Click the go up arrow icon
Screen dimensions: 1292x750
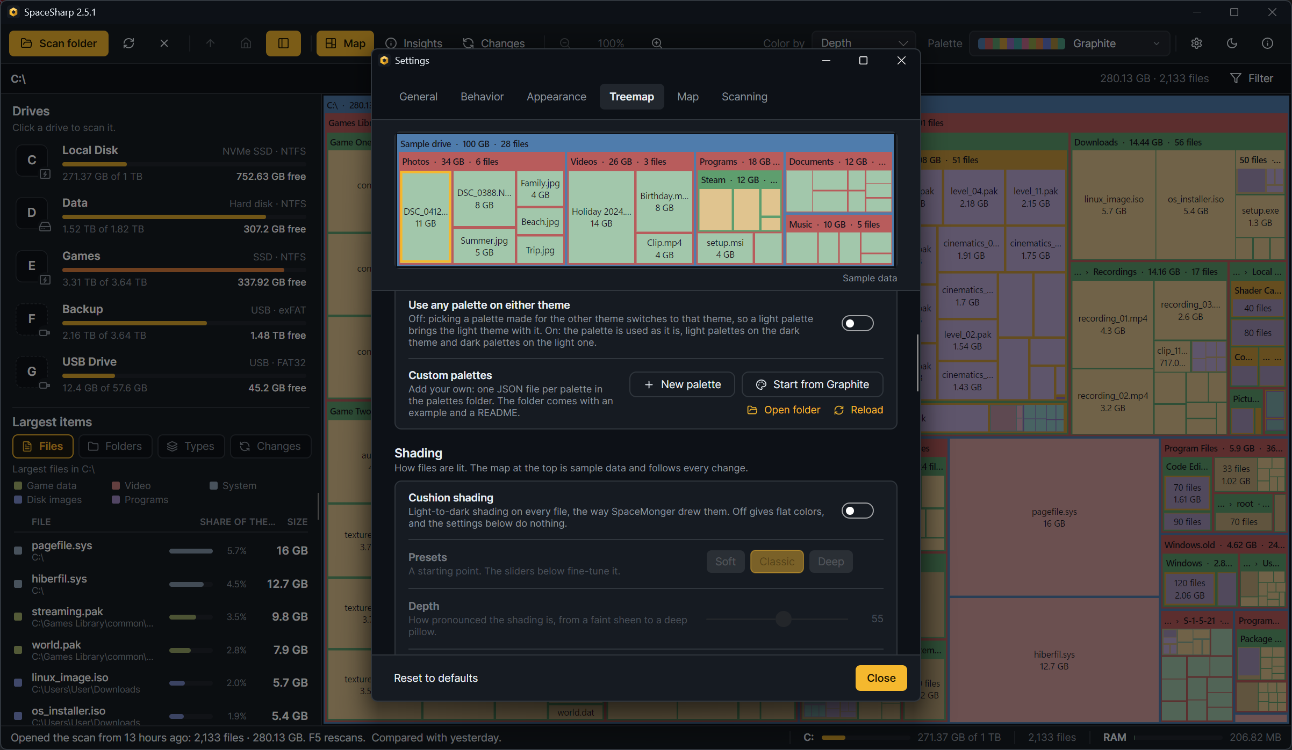210,43
